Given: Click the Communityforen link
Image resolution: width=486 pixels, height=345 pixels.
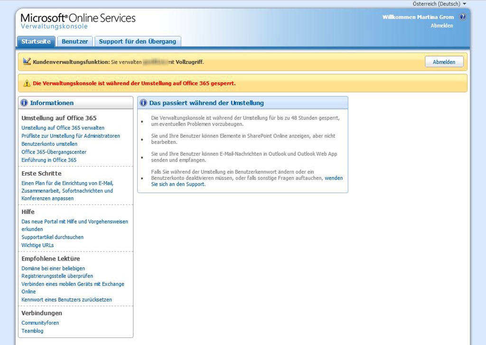Looking at the screenshot, I should click(40, 323).
